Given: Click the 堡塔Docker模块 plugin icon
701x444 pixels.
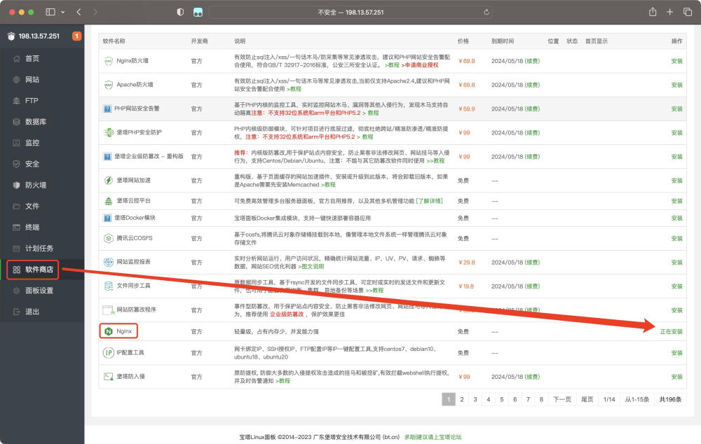Looking at the screenshot, I should pyautogui.click(x=107, y=218).
